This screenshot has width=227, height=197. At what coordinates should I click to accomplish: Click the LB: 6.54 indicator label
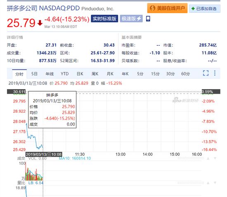point(36,183)
